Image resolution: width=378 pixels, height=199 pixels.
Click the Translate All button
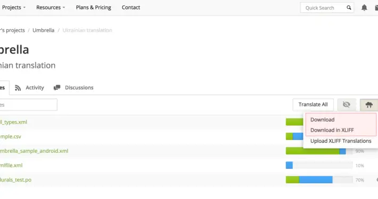point(313,105)
